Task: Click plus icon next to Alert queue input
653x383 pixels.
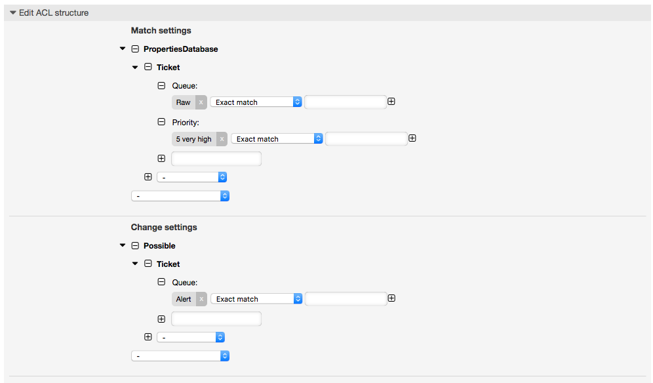Action: coord(391,298)
